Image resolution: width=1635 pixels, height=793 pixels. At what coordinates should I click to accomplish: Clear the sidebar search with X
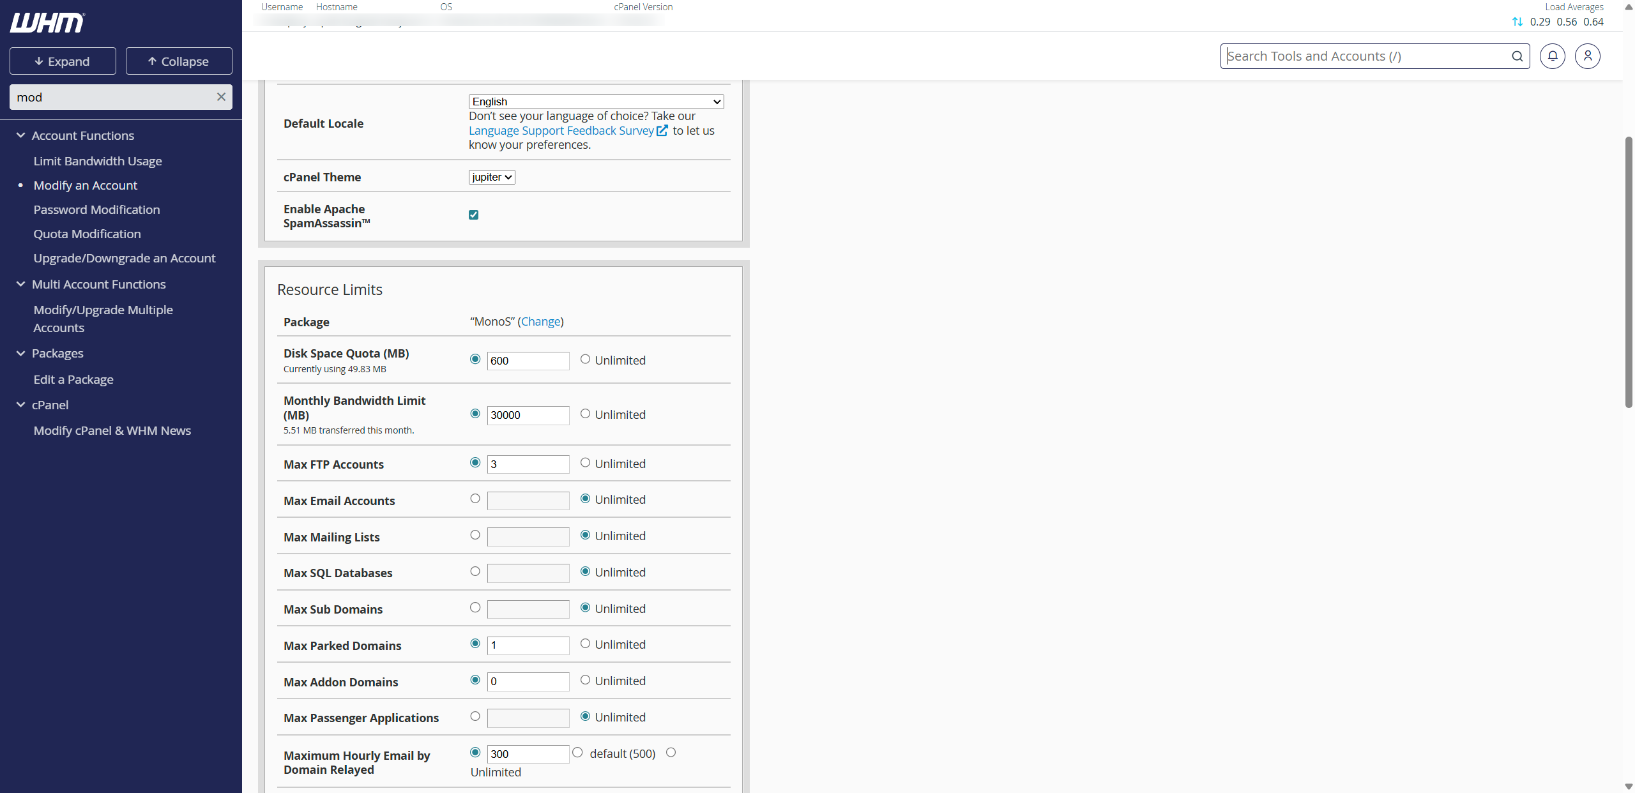[221, 97]
